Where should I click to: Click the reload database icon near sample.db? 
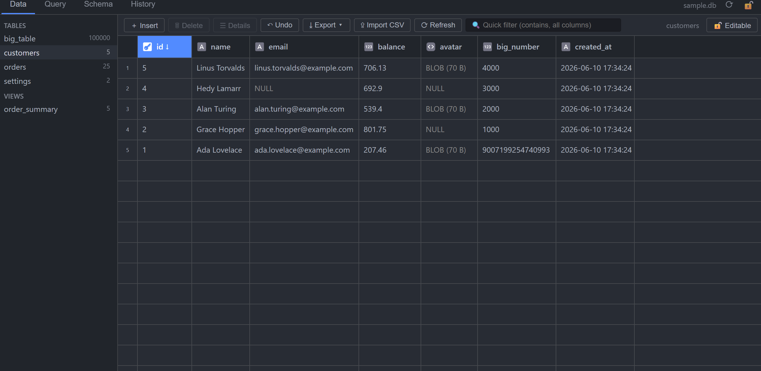point(729,5)
